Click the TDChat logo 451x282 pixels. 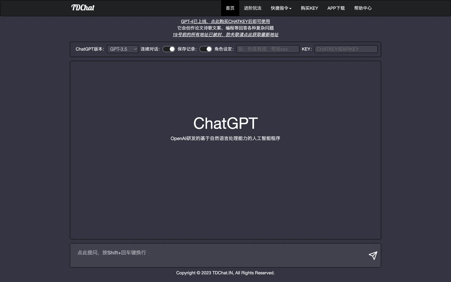(x=83, y=8)
